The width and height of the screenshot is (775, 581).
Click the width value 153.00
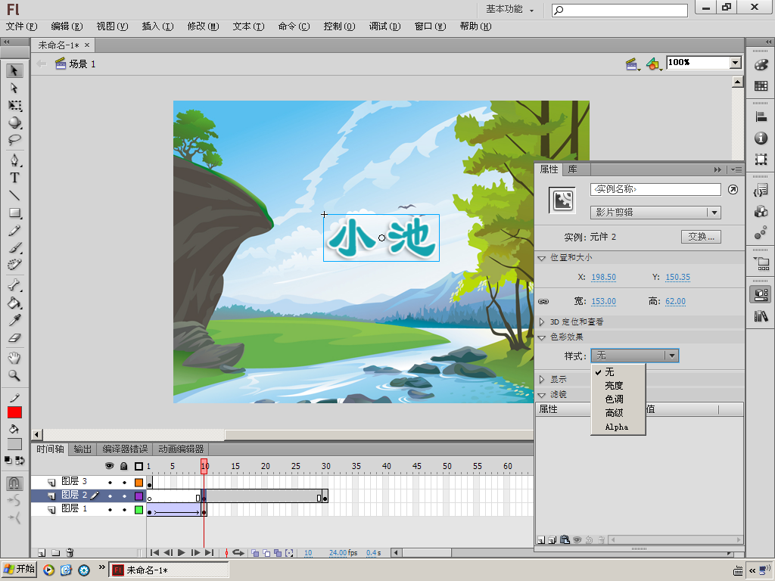pyautogui.click(x=603, y=301)
